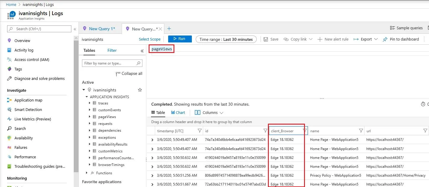The width and height of the screenshot is (429, 187).
Task: Open Access control (IAM) item
Action: tap(32, 59)
